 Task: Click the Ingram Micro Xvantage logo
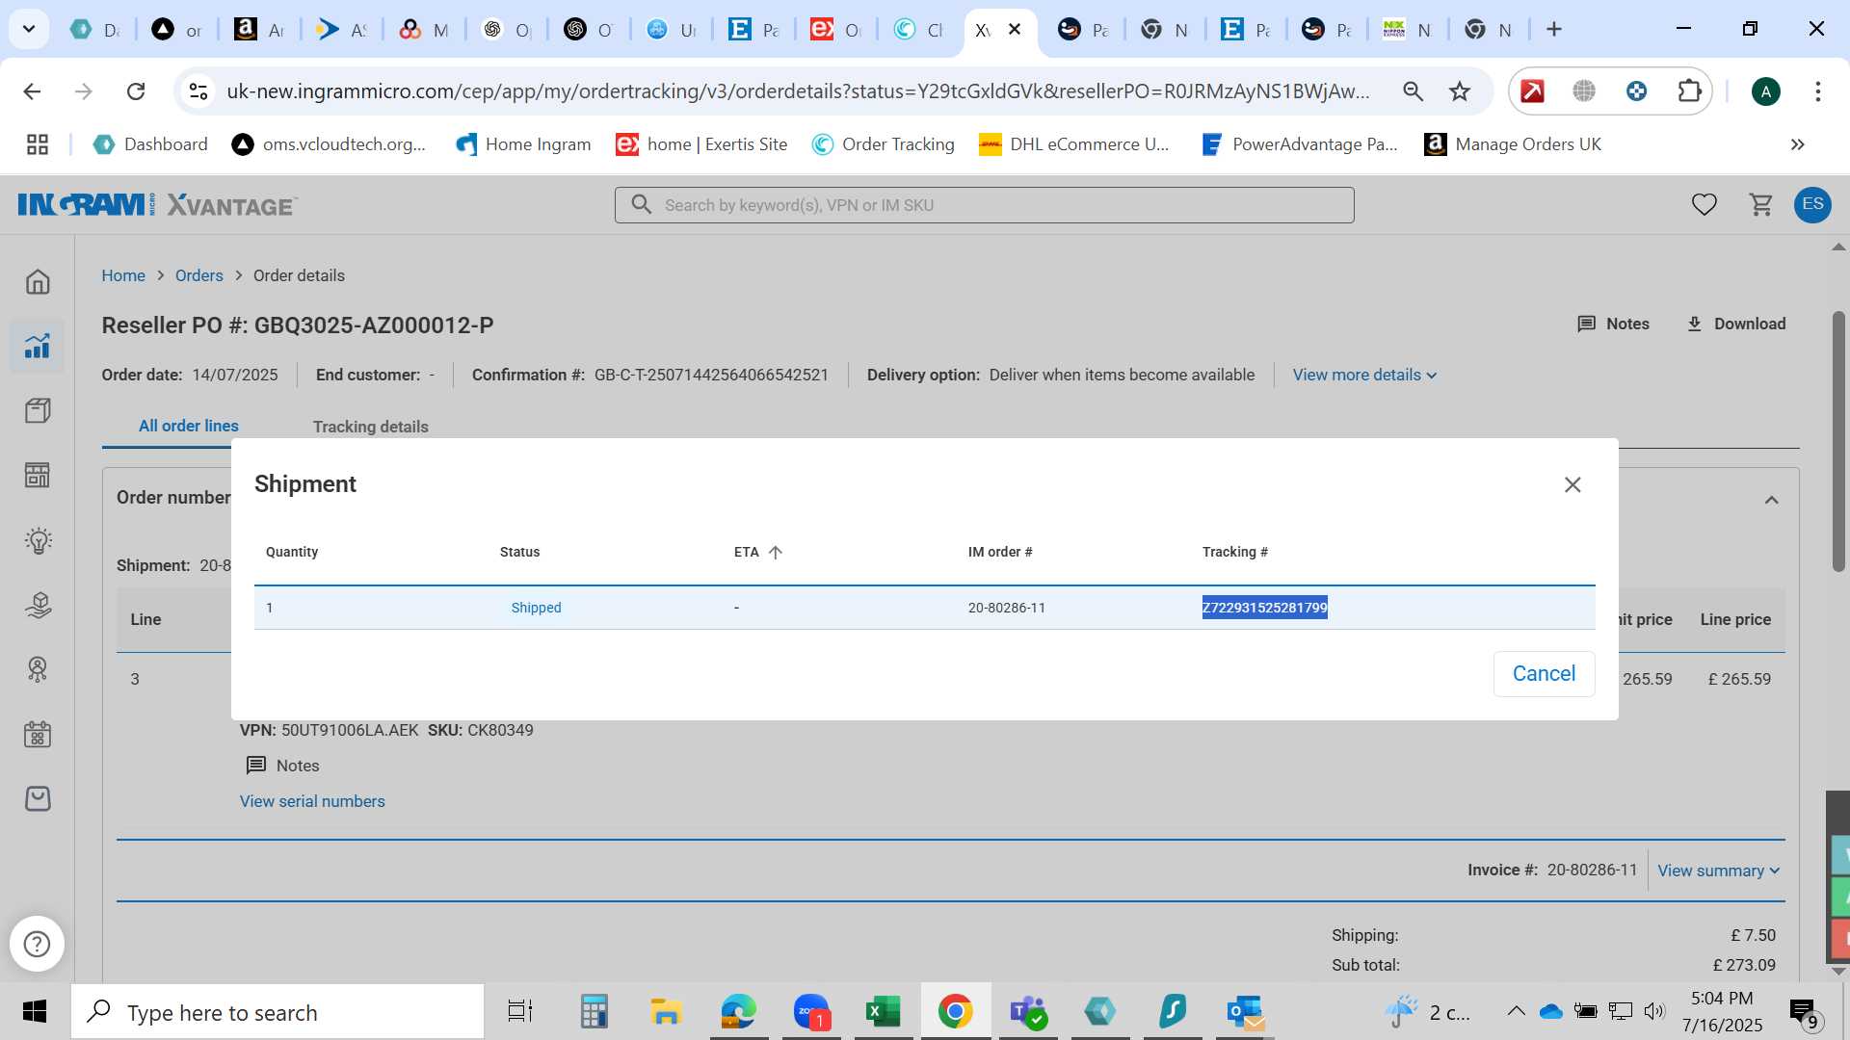(157, 205)
